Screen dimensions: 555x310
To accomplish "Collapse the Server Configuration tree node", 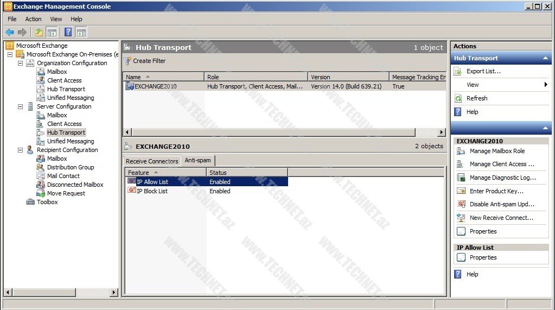I will (21, 106).
